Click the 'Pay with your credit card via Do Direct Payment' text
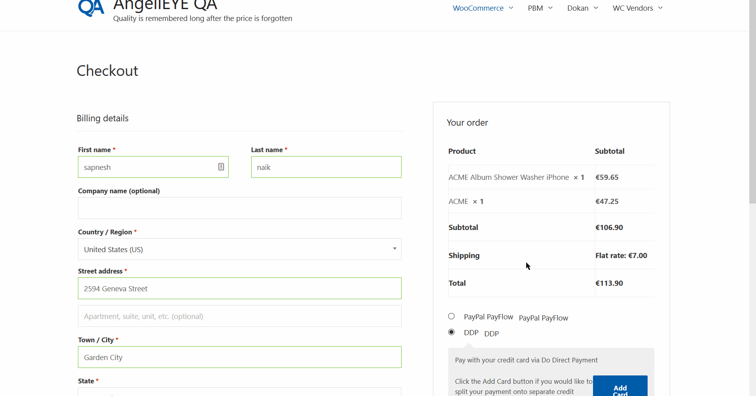This screenshot has width=756, height=396. coord(526,360)
